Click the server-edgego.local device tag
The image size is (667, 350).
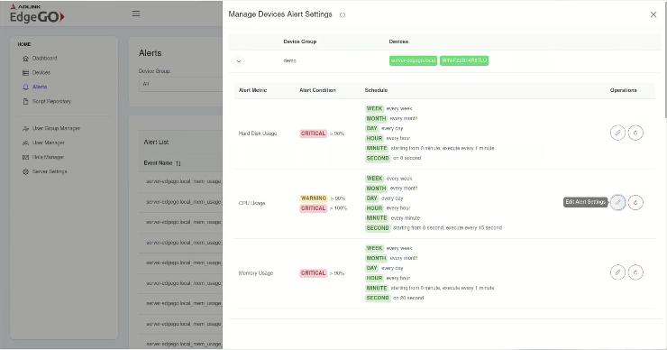point(413,60)
